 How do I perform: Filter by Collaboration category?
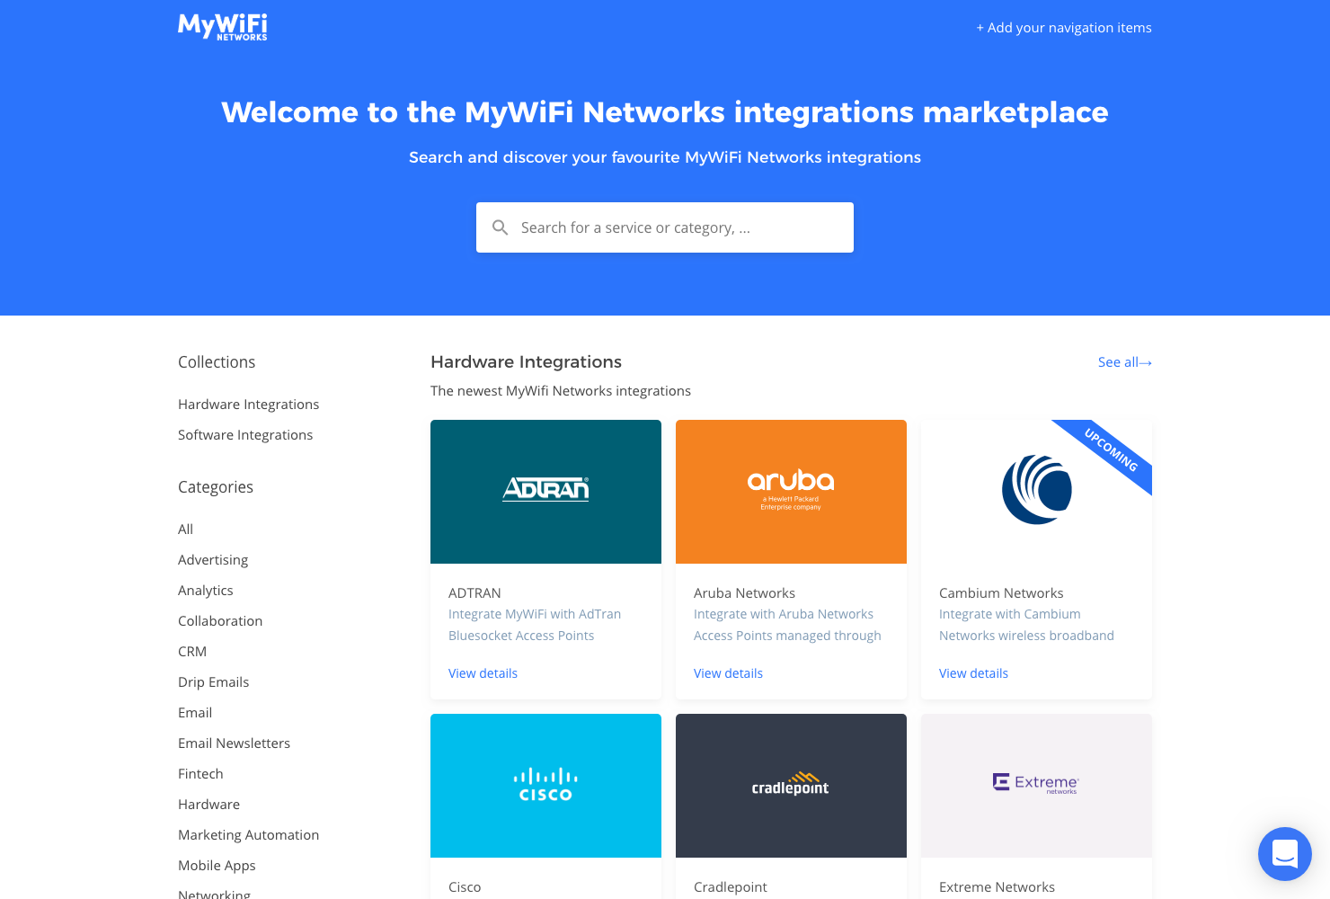point(220,621)
